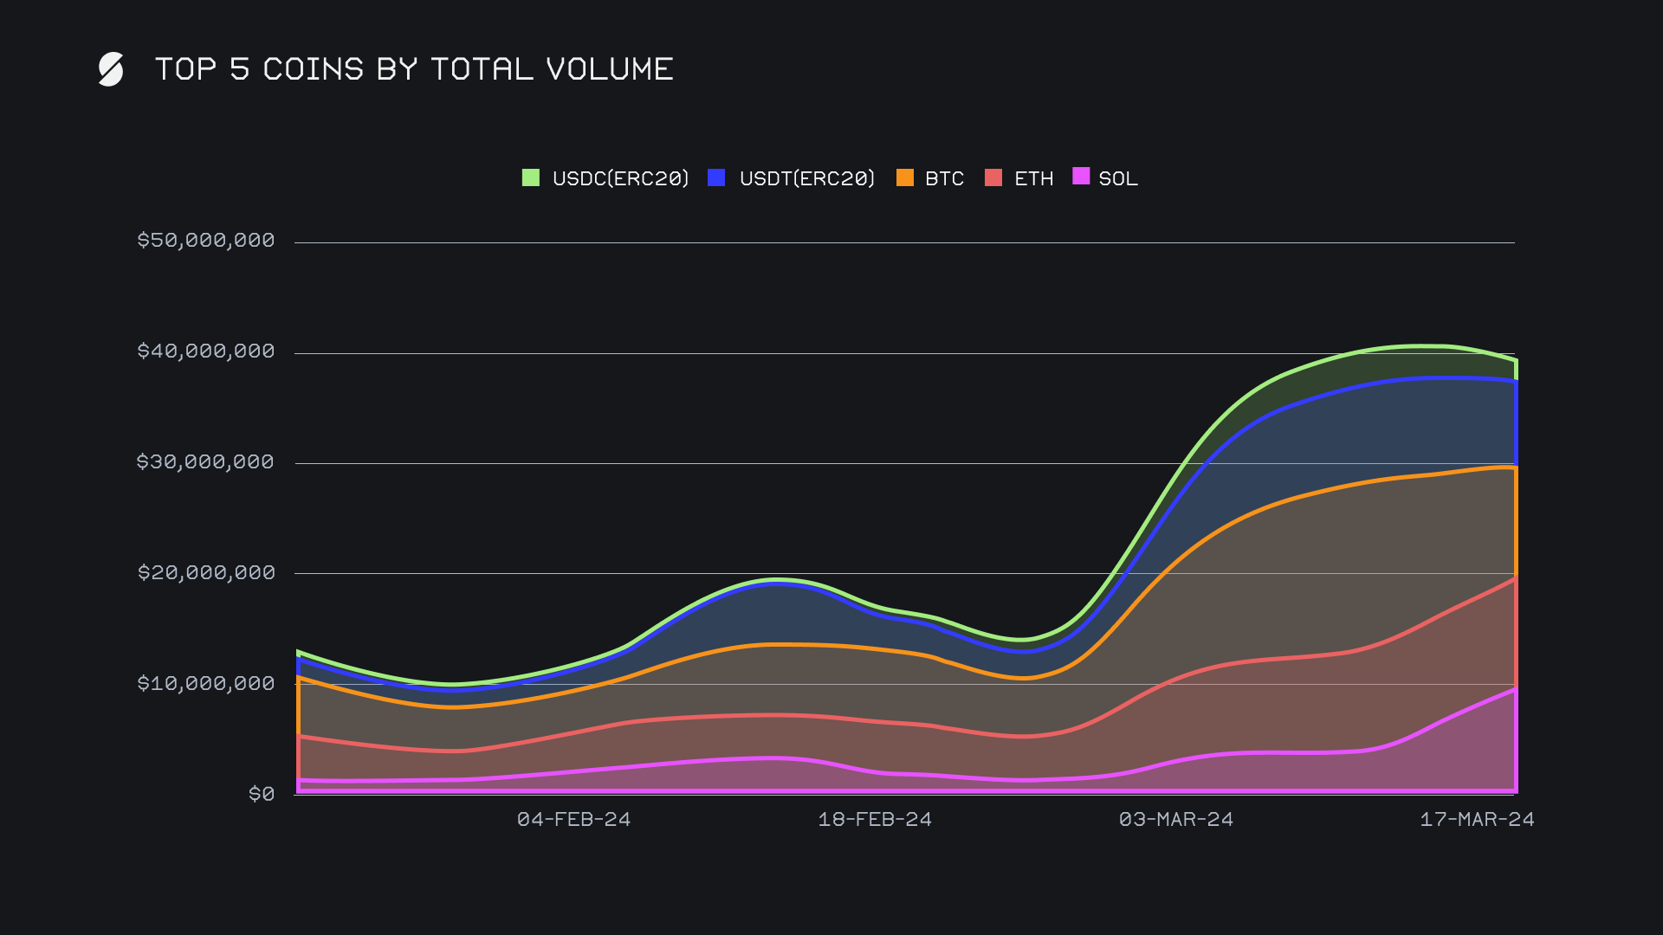Click the $0 y-axis label

[x=261, y=794]
